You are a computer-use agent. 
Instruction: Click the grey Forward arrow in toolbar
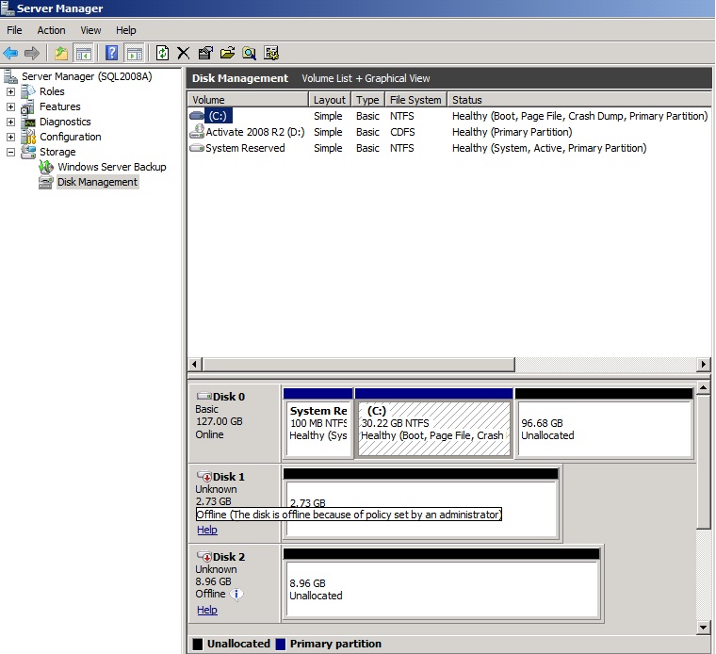pos(31,53)
